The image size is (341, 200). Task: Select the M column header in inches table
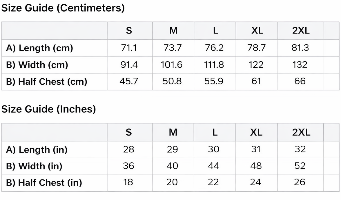point(173,132)
